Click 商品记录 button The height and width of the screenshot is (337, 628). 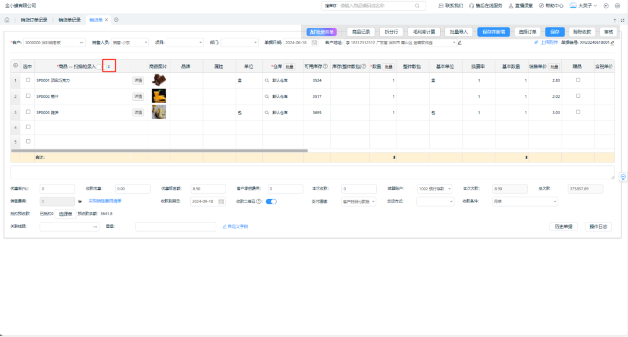click(x=361, y=32)
